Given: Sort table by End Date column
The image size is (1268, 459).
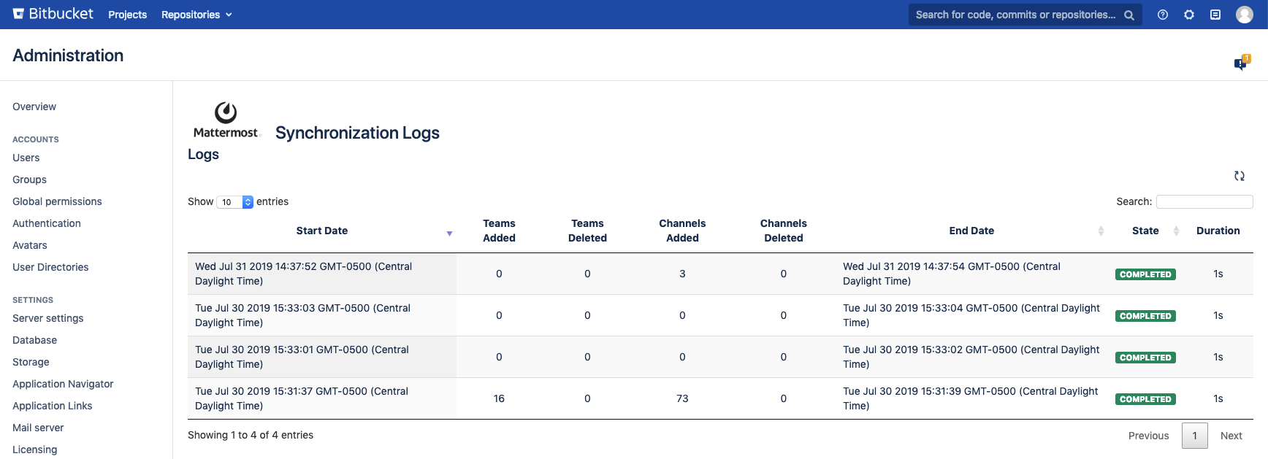Looking at the screenshot, I should (971, 231).
